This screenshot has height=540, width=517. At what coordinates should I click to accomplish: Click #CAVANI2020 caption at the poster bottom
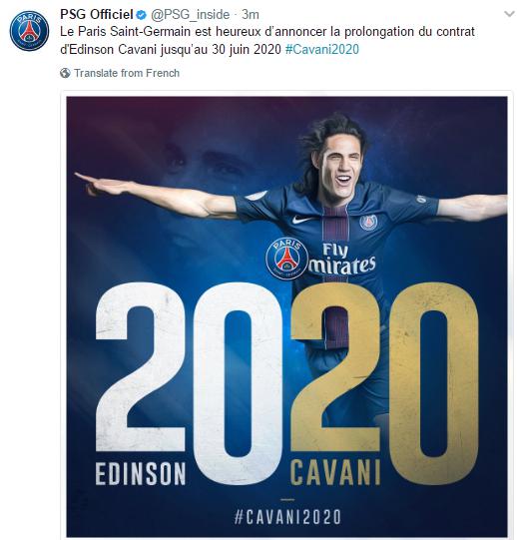click(x=288, y=517)
